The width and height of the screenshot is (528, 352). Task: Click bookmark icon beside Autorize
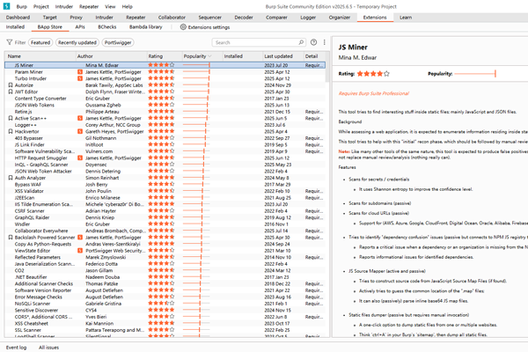11,85
